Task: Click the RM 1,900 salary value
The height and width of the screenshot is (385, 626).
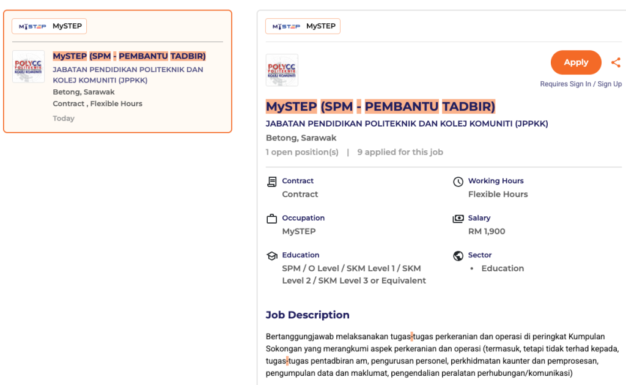Action: (487, 232)
